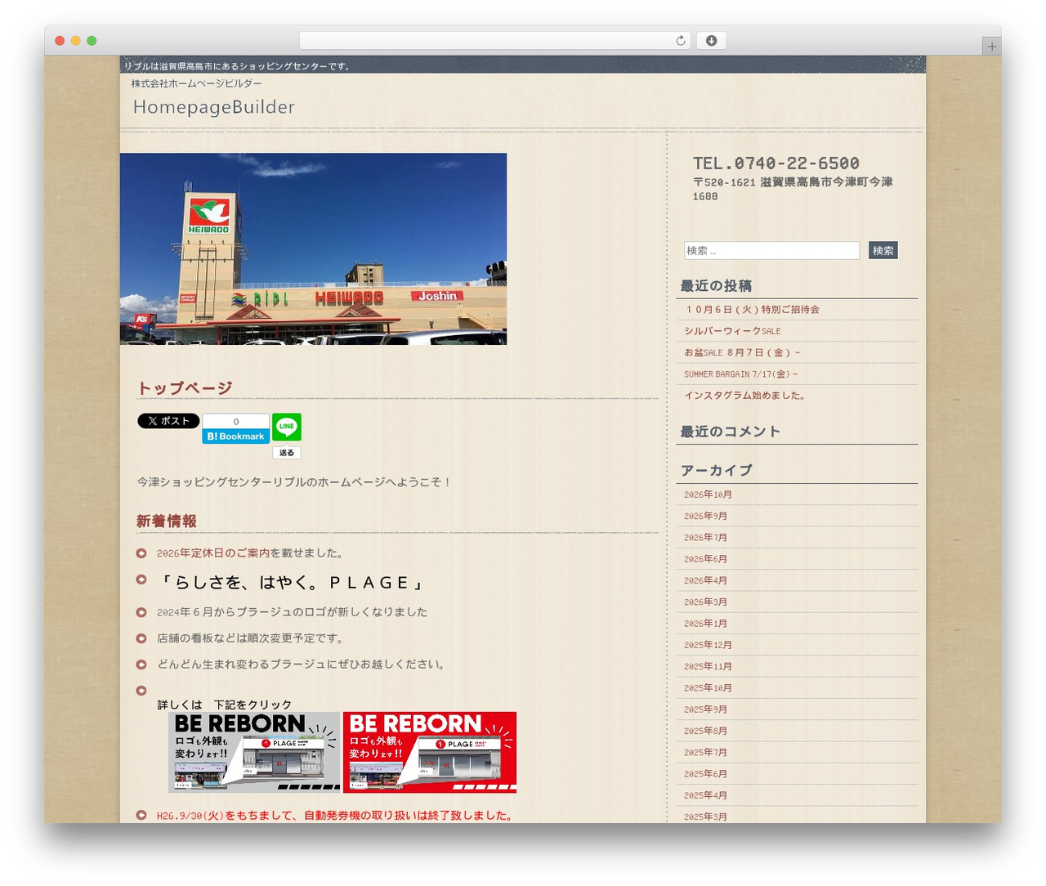Screen dimensions: 1046x886
Task: Click the B! Bookmark button
Action: tap(235, 436)
